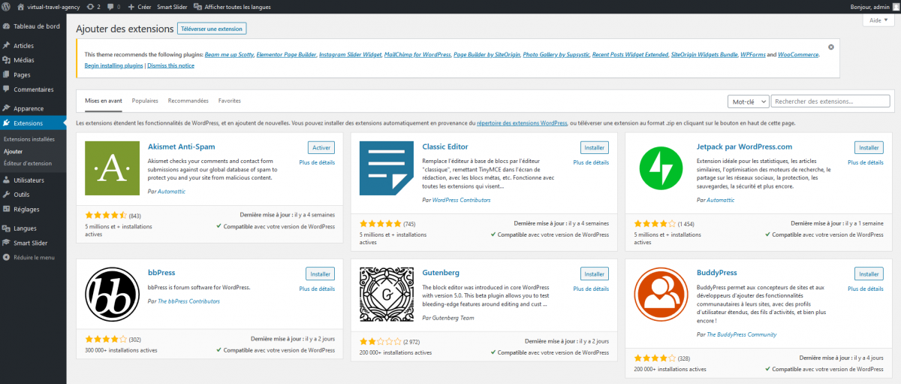Open Plus de détails for Gutenberg
Screen dimensions: 901x384
[591, 289]
